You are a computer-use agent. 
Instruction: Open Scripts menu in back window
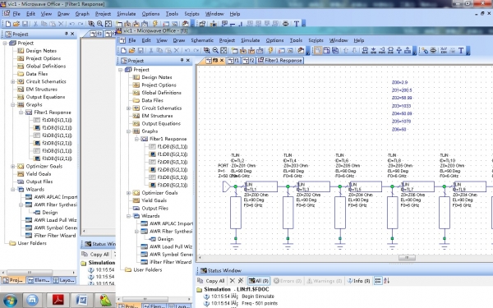[191, 14]
